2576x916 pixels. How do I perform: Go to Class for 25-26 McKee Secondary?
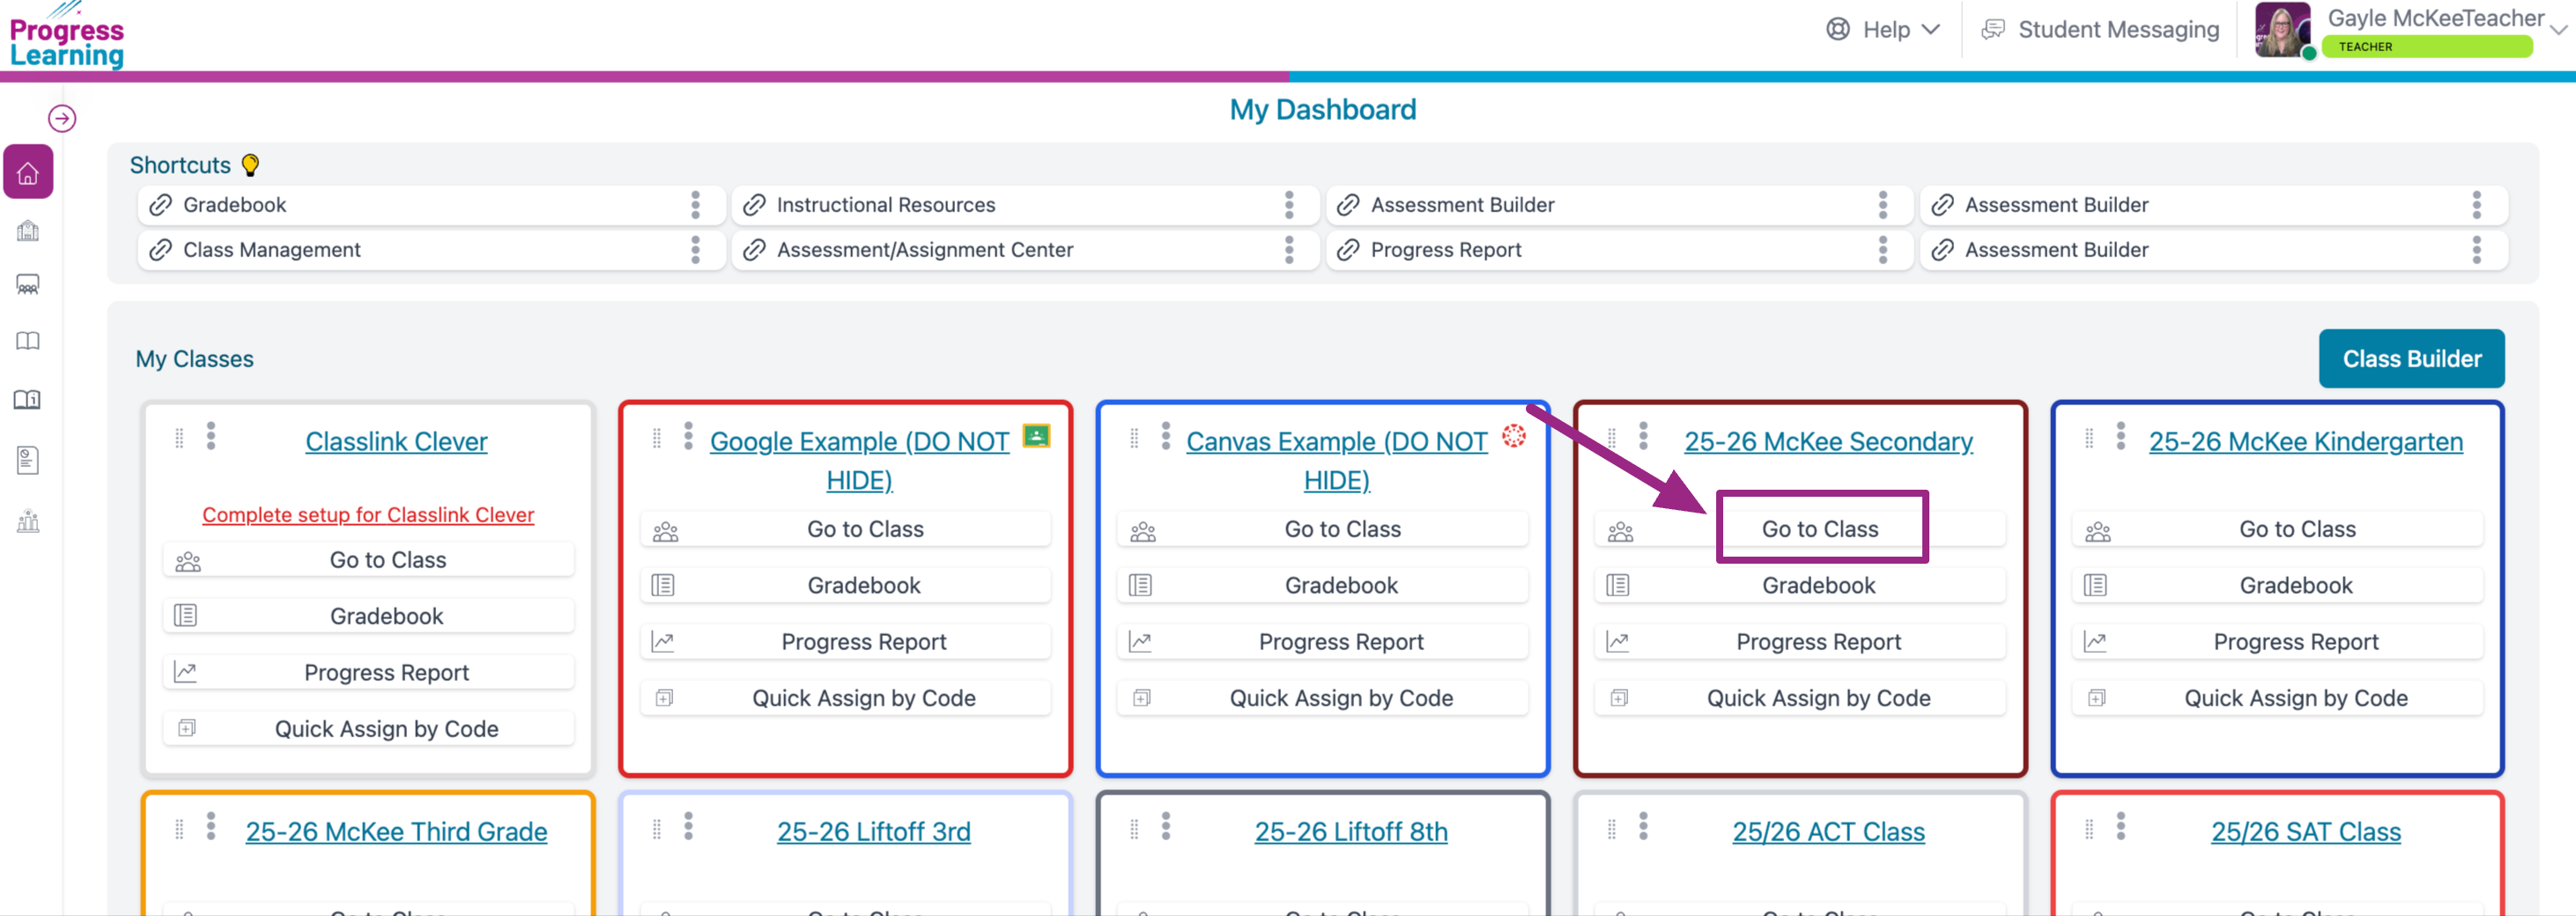[x=1819, y=529]
